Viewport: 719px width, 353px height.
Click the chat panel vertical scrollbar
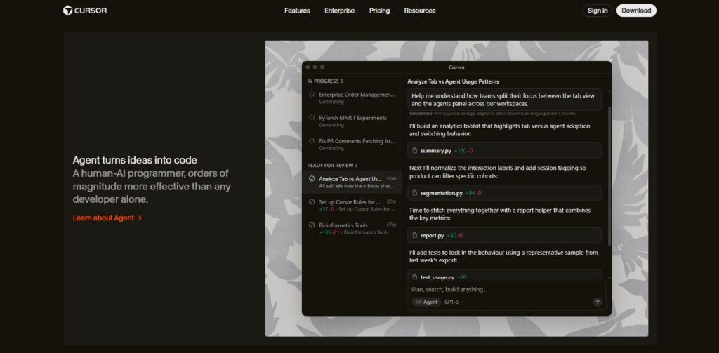click(x=609, y=175)
